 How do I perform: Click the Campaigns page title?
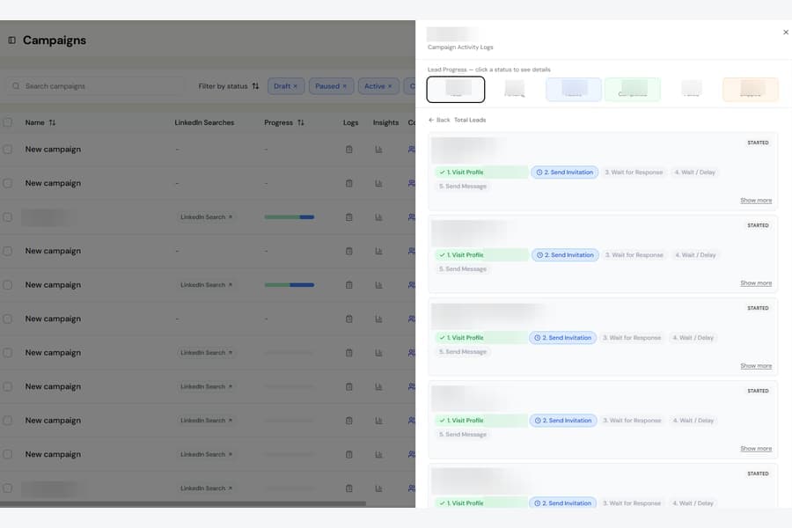tap(55, 40)
